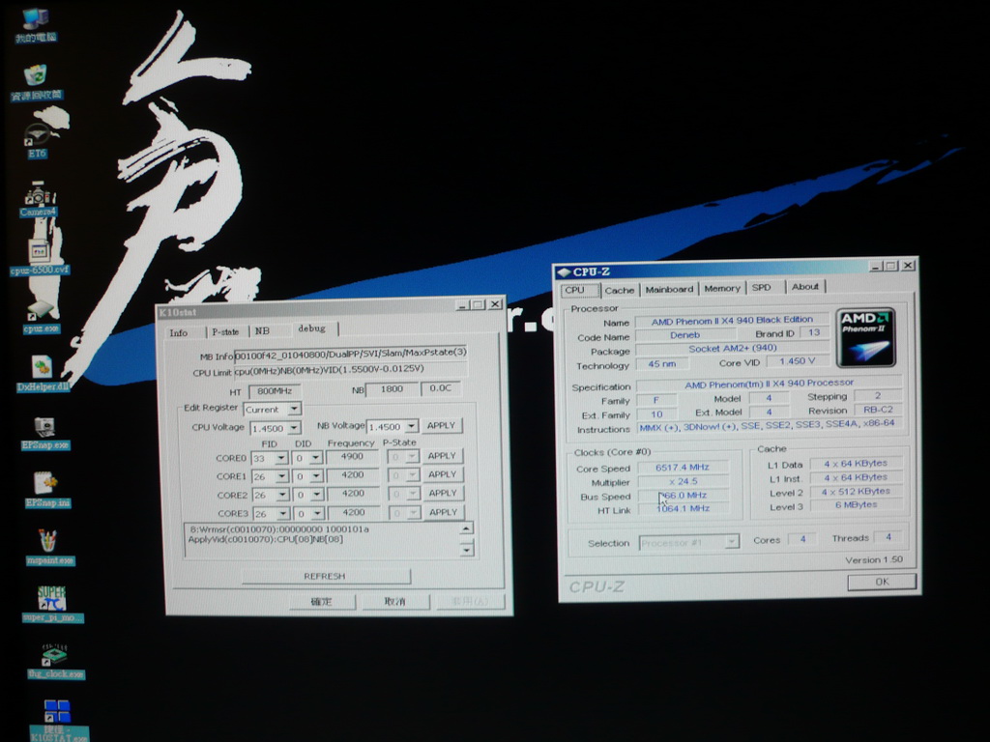Image resolution: width=990 pixels, height=742 pixels.
Task: Click the Multiplier value x 24.5
Action: [x=683, y=481]
